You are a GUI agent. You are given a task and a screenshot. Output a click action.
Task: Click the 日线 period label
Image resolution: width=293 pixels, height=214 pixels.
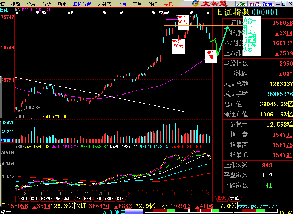(x=4, y=10)
